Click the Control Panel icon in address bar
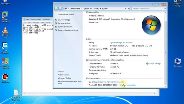The image size is (184, 104). [x=66, y=9]
